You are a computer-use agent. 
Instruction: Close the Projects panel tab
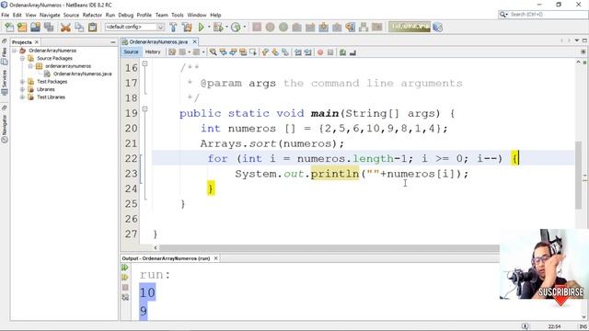(37, 42)
